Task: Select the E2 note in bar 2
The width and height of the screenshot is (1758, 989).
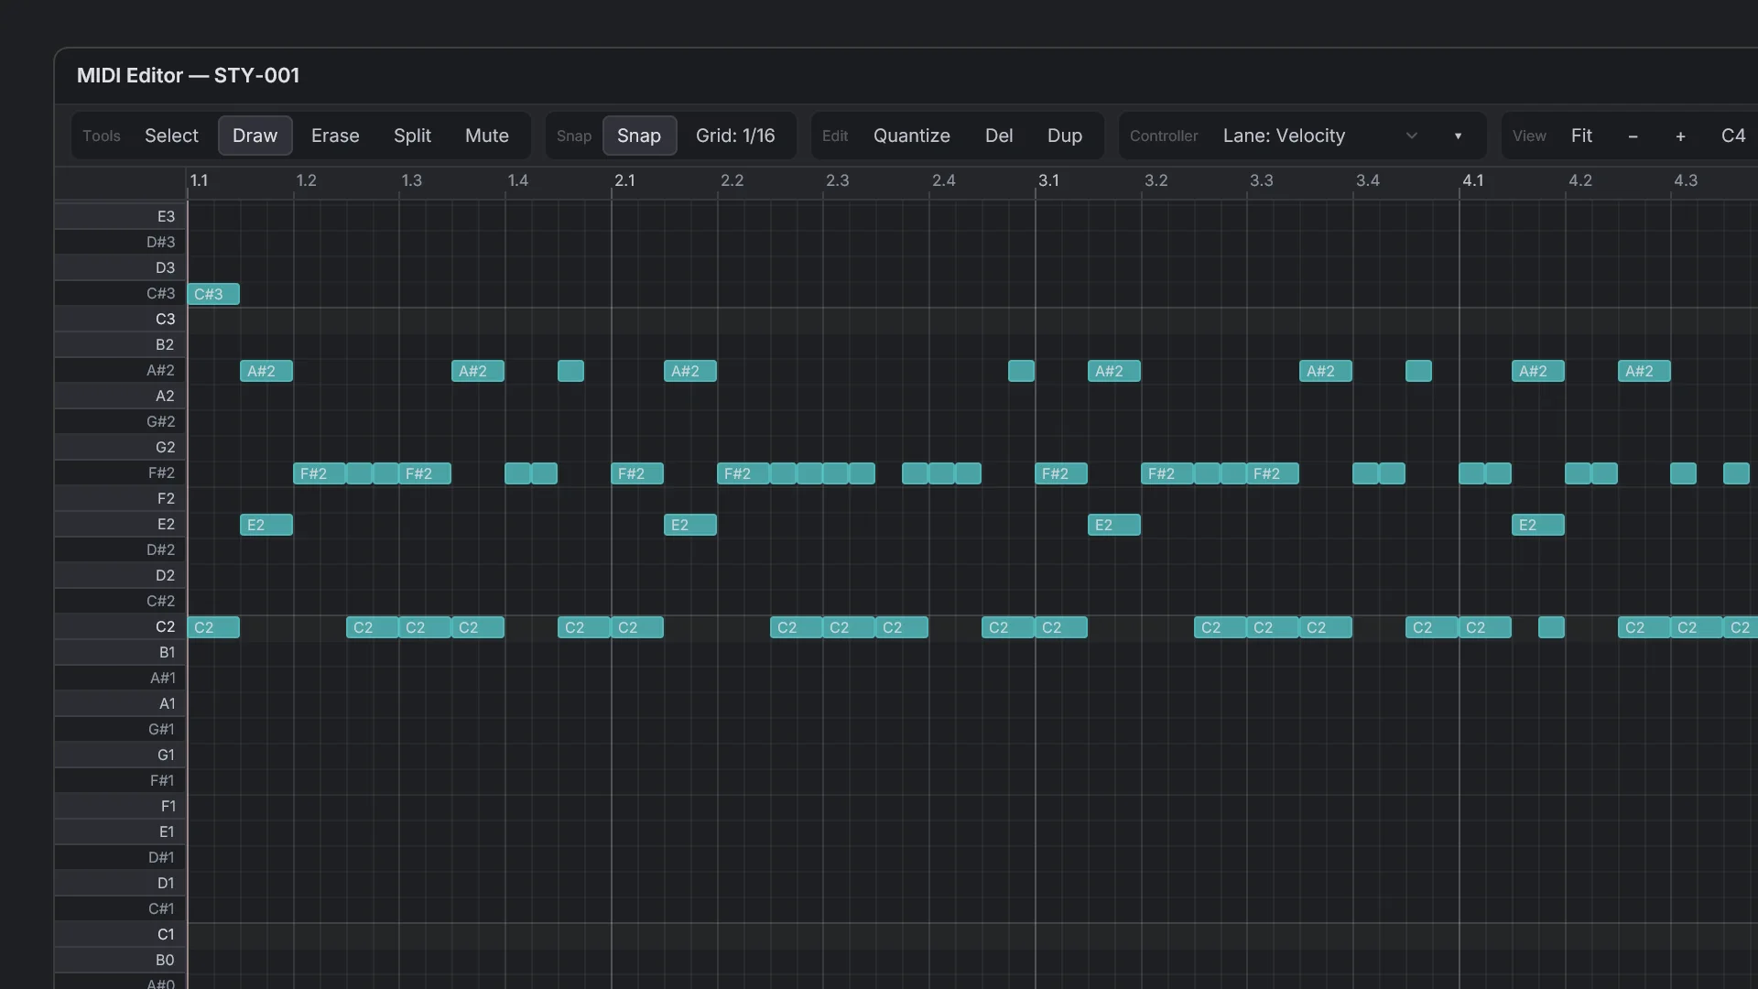Action: 690,525
